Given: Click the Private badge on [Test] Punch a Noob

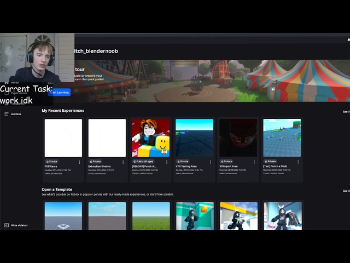Looking at the screenshot, I should [x=271, y=162].
